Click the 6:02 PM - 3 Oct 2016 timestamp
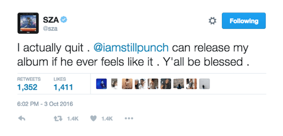The image size is (283, 136). 45,104
